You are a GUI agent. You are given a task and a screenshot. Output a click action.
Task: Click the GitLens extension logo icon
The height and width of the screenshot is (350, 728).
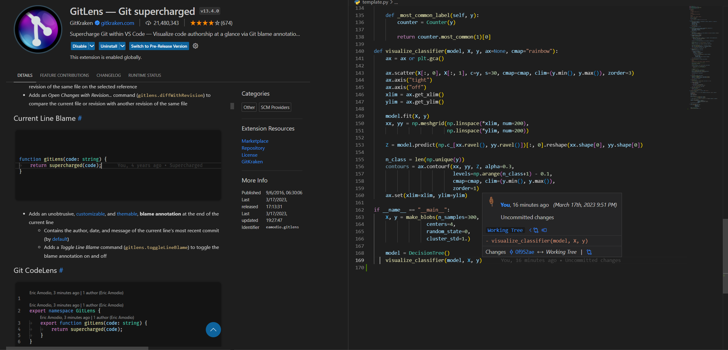pos(38,29)
